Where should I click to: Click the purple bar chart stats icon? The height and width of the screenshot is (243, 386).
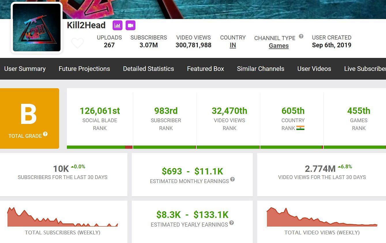tap(117, 25)
